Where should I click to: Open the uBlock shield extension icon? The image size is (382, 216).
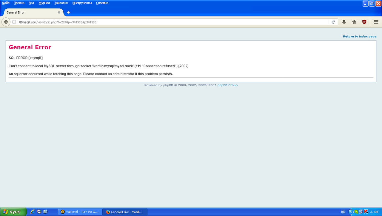click(364, 22)
